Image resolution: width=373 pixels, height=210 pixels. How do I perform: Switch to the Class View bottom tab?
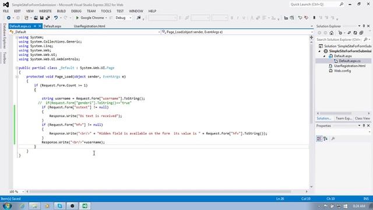pos(363,118)
